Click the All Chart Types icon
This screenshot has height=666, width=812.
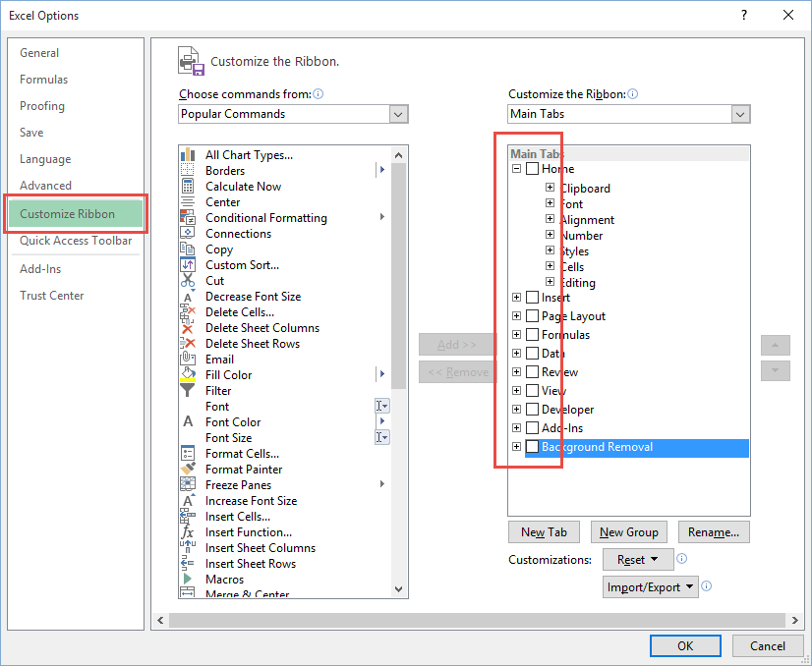188,155
